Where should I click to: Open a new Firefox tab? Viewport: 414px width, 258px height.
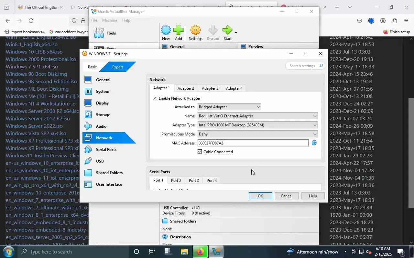click(x=337, y=7)
